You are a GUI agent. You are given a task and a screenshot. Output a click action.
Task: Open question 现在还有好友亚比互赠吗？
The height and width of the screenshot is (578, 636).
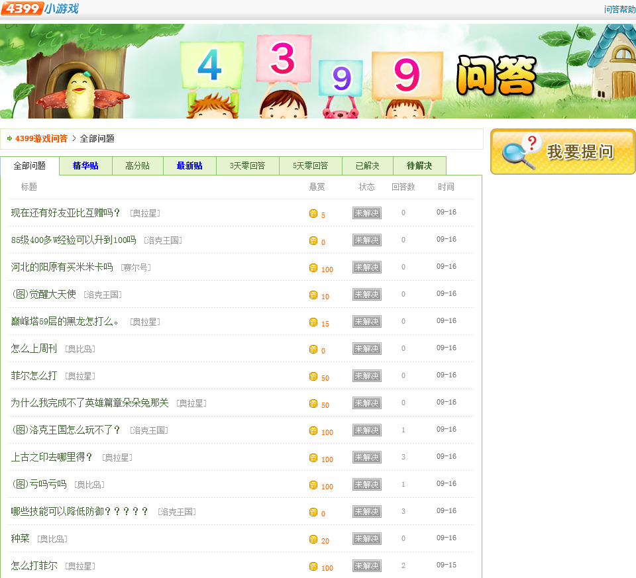[66, 213]
